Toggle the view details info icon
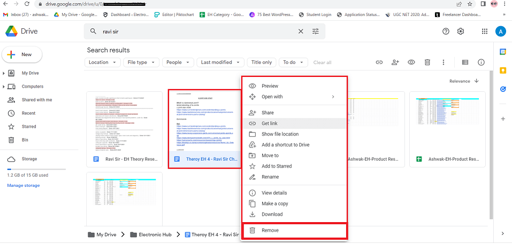 481,62
